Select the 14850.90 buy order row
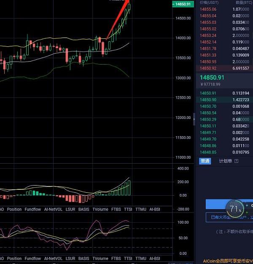 pos(223,100)
